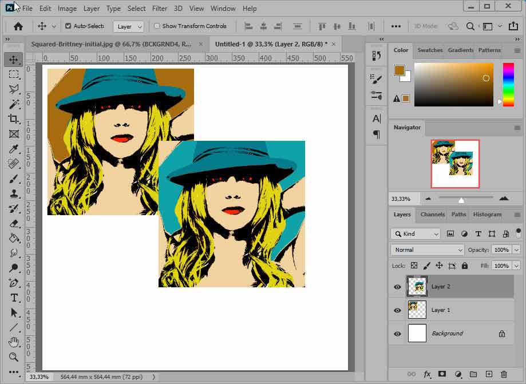This screenshot has height=384, width=526.
Task: Create a new layer with the plus icon
Action: [x=489, y=374]
